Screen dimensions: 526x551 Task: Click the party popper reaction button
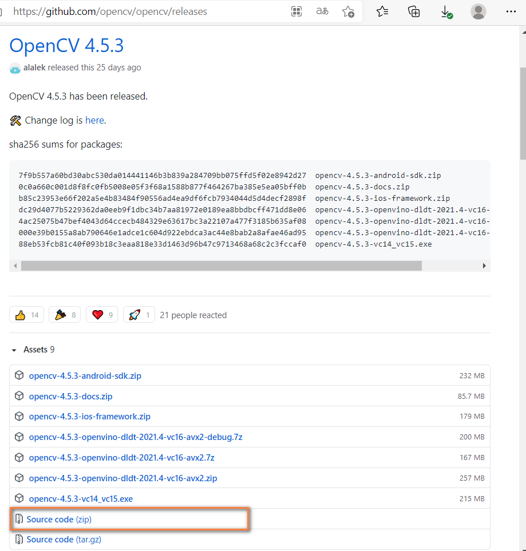tap(65, 315)
